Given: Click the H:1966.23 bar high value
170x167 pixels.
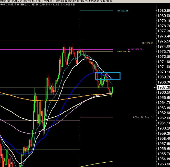Looking at the screenshot, I should (x=22, y=5).
